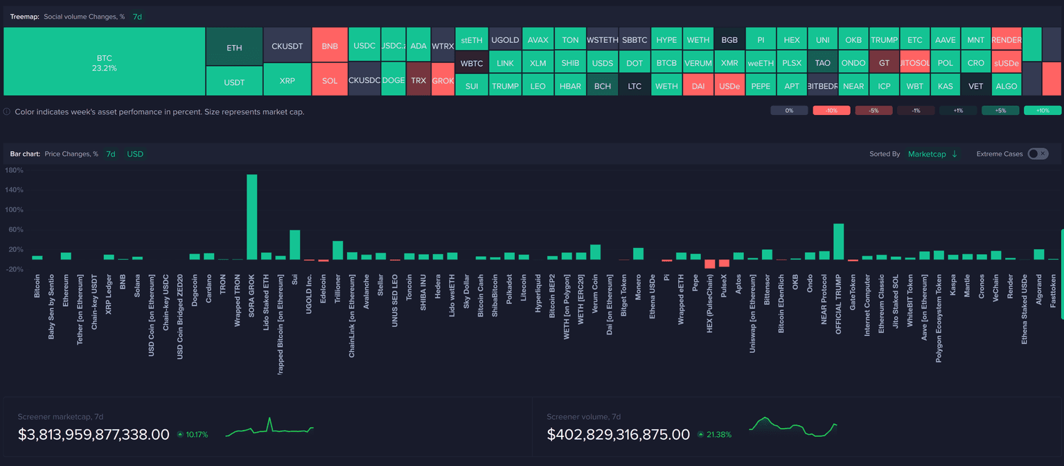Select the BTC 23.21% treemap tile
The image size is (1064, 466).
tap(104, 62)
